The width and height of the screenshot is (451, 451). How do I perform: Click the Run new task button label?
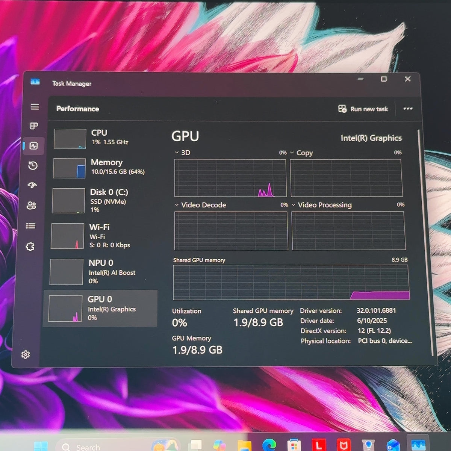tap(369, 109)
